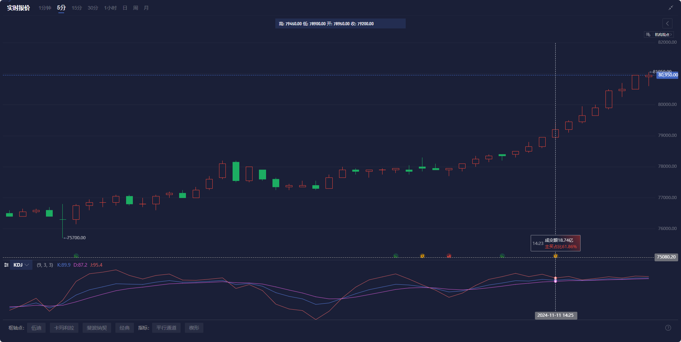The height and width of the screenshot is (342, 681).
Task: Switch to the 月 monthly timeframe
Action: click(x=146, y=8)
